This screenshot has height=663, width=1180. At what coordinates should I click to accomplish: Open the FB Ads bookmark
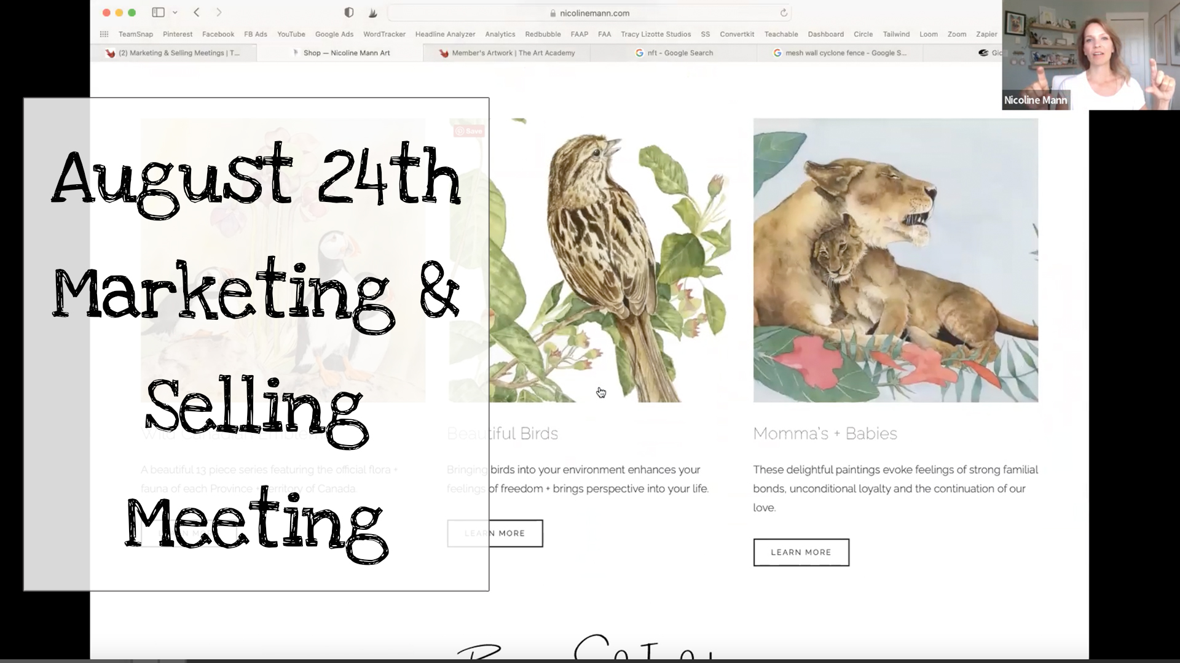[x=256, y=34]
